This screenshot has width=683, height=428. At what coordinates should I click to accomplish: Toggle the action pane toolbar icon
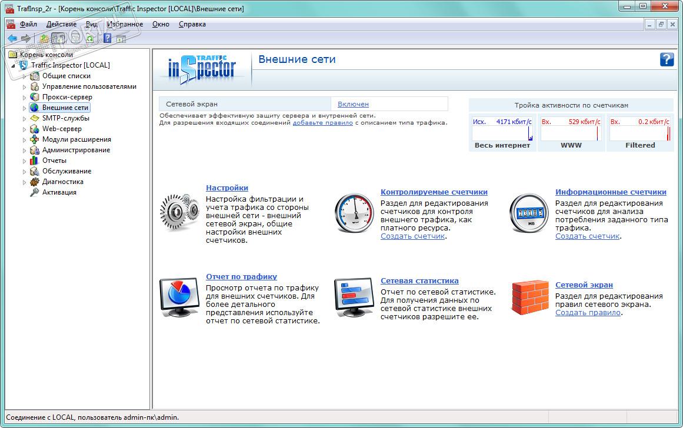pyautogui.click(x=121, y=39)
